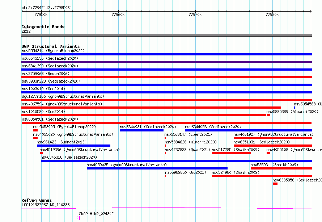Click the DGV Structural Variants track title
The image size is (322, 222).
pos(51,46)
